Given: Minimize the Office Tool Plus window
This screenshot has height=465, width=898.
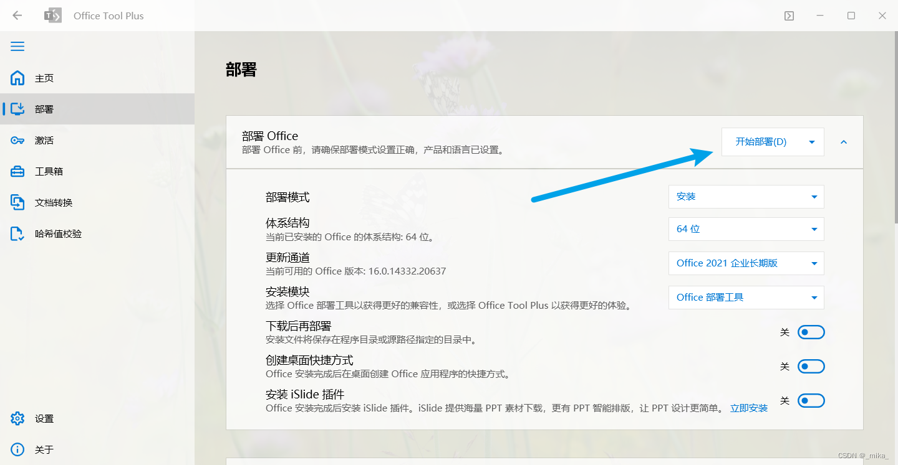Looking at the screenshot, I should [820, 16].
